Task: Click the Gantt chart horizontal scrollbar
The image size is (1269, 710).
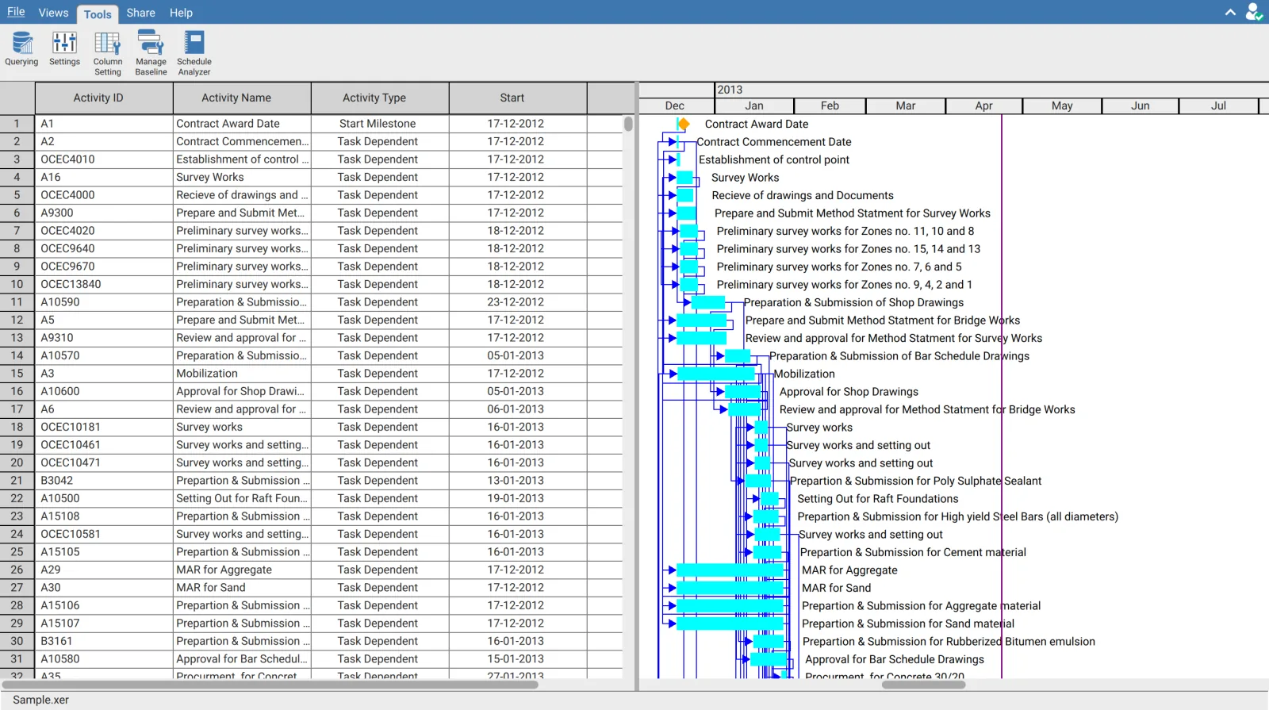Action: (923, 685)
